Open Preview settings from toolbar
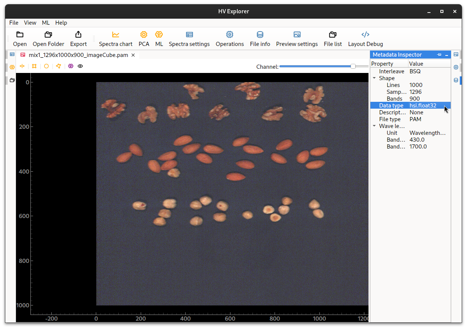Viewport: 467px width, 329px height. coord(297,39)
